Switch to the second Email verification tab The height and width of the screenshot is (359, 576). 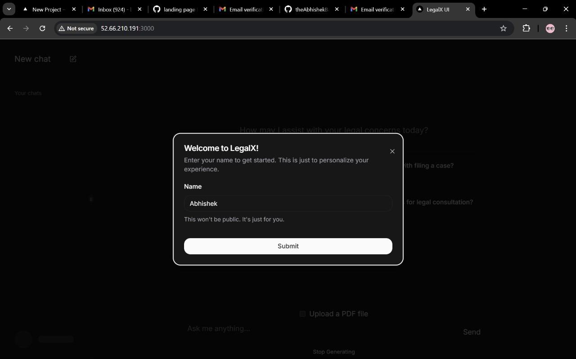[377, 9]
